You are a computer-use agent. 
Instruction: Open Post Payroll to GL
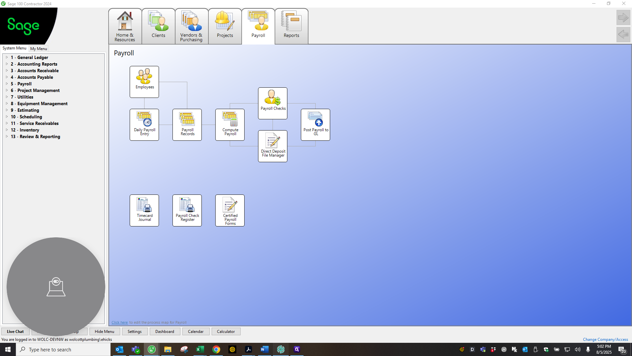pos(315,125)
